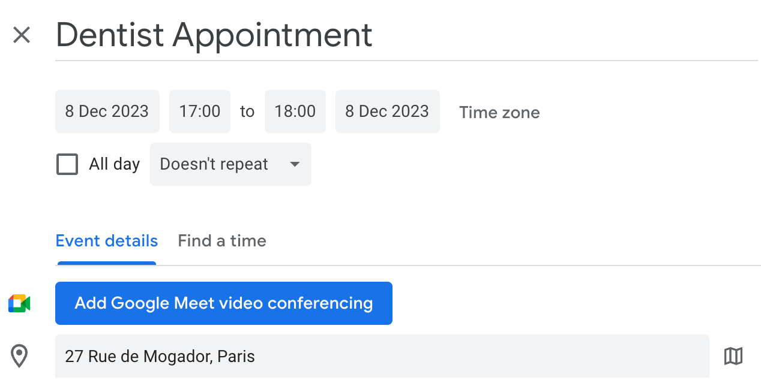Open the Time zone settings
Viewport: 761px width, 386px height.
point(499,112)
